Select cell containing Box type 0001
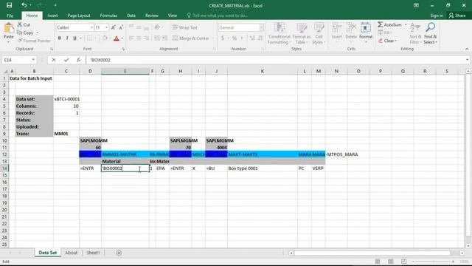Image resolution: width=472 pixels, height=266 pixels. pyautogui.click(x=263, y=168)
